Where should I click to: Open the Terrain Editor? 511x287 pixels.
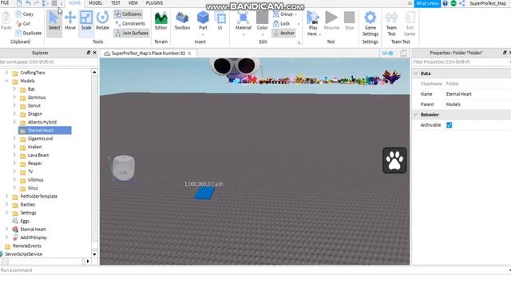click(160, 21)
